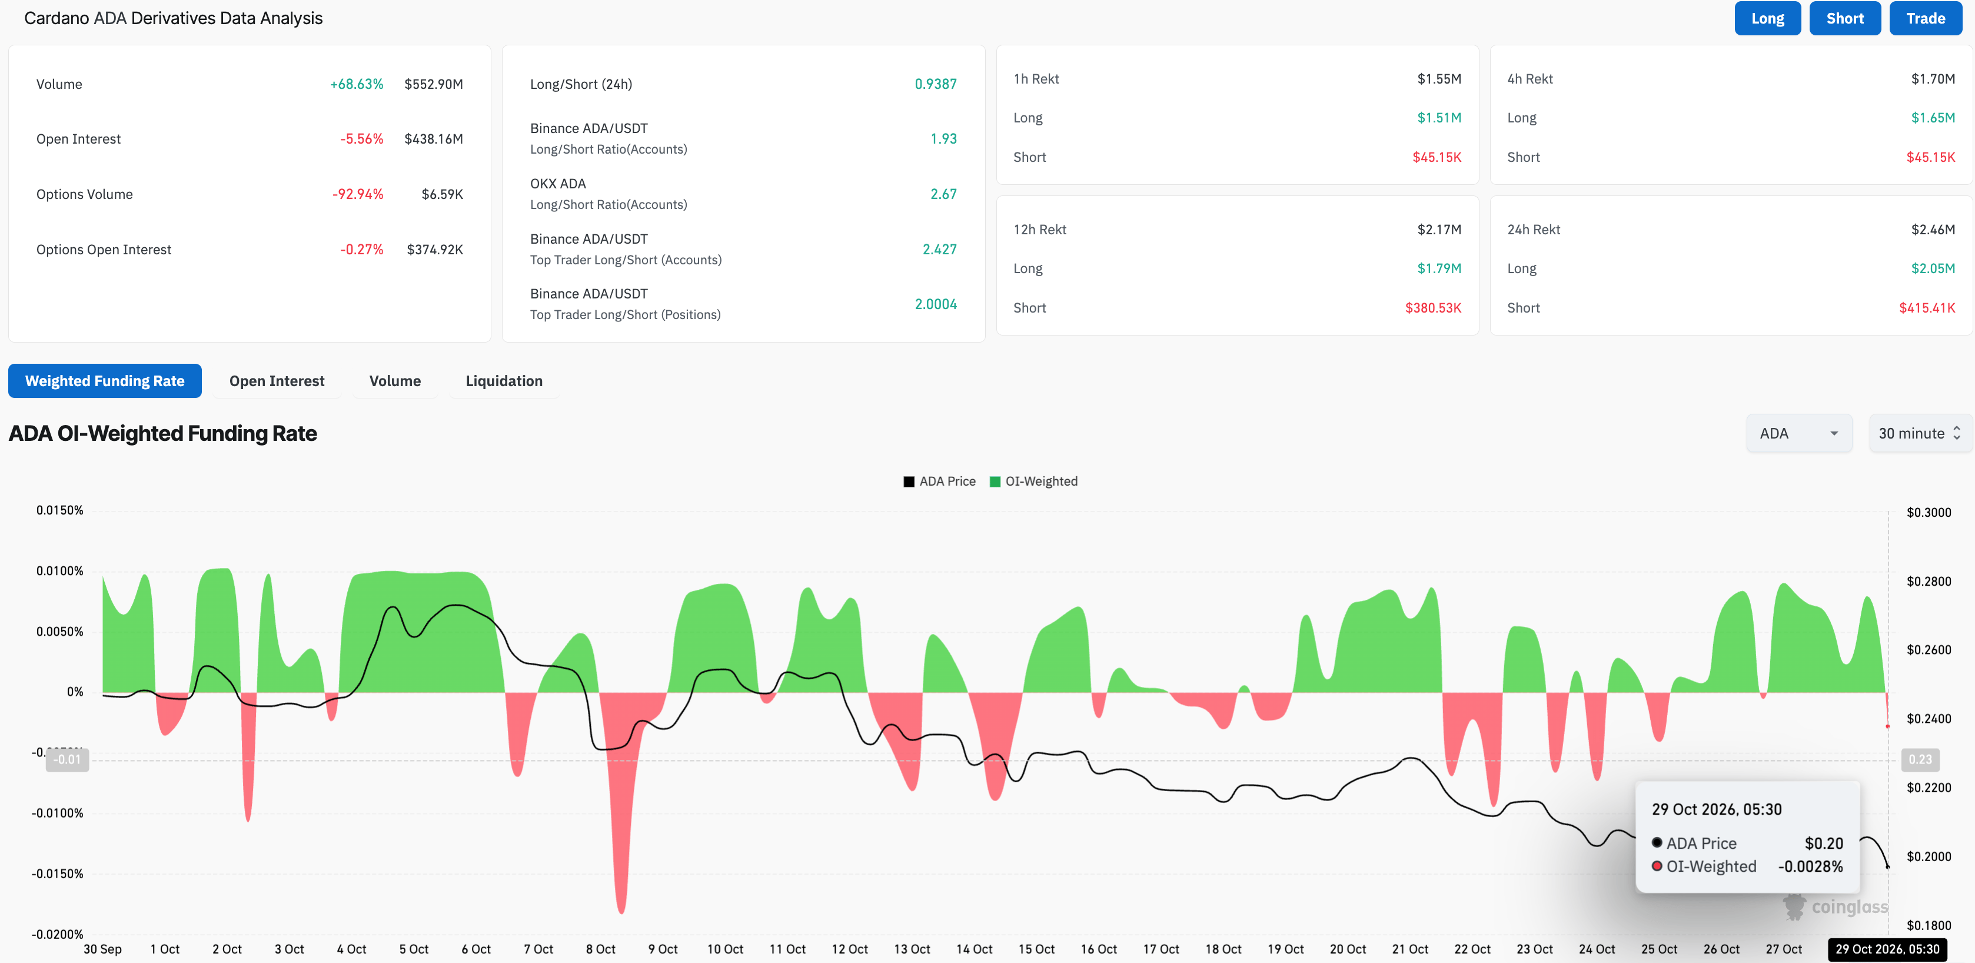Click the 30 minute stepper arrows
The image size is (1975, 963).
click(1957, 433)
